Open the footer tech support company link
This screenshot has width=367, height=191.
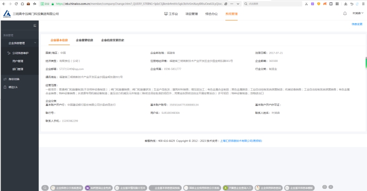click(x=241, y=141)
